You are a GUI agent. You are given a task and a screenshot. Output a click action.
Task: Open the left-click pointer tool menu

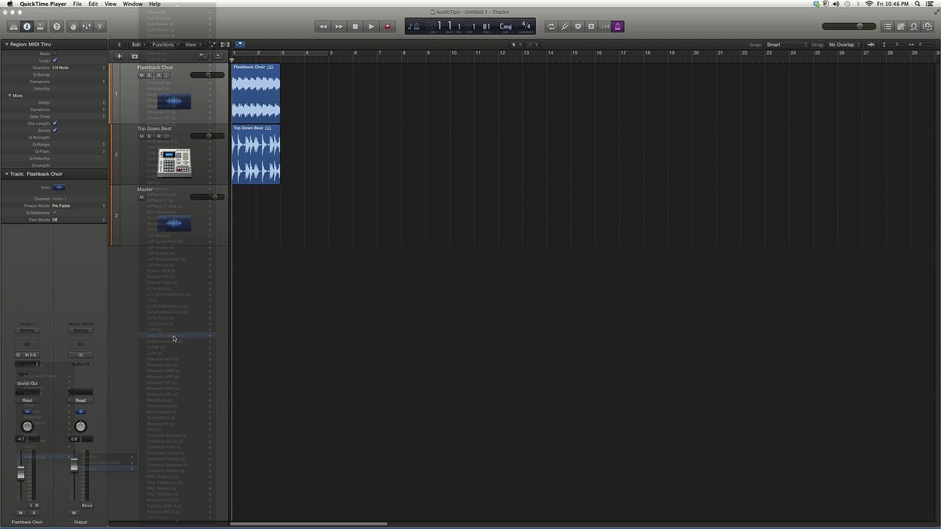point(515,45)
